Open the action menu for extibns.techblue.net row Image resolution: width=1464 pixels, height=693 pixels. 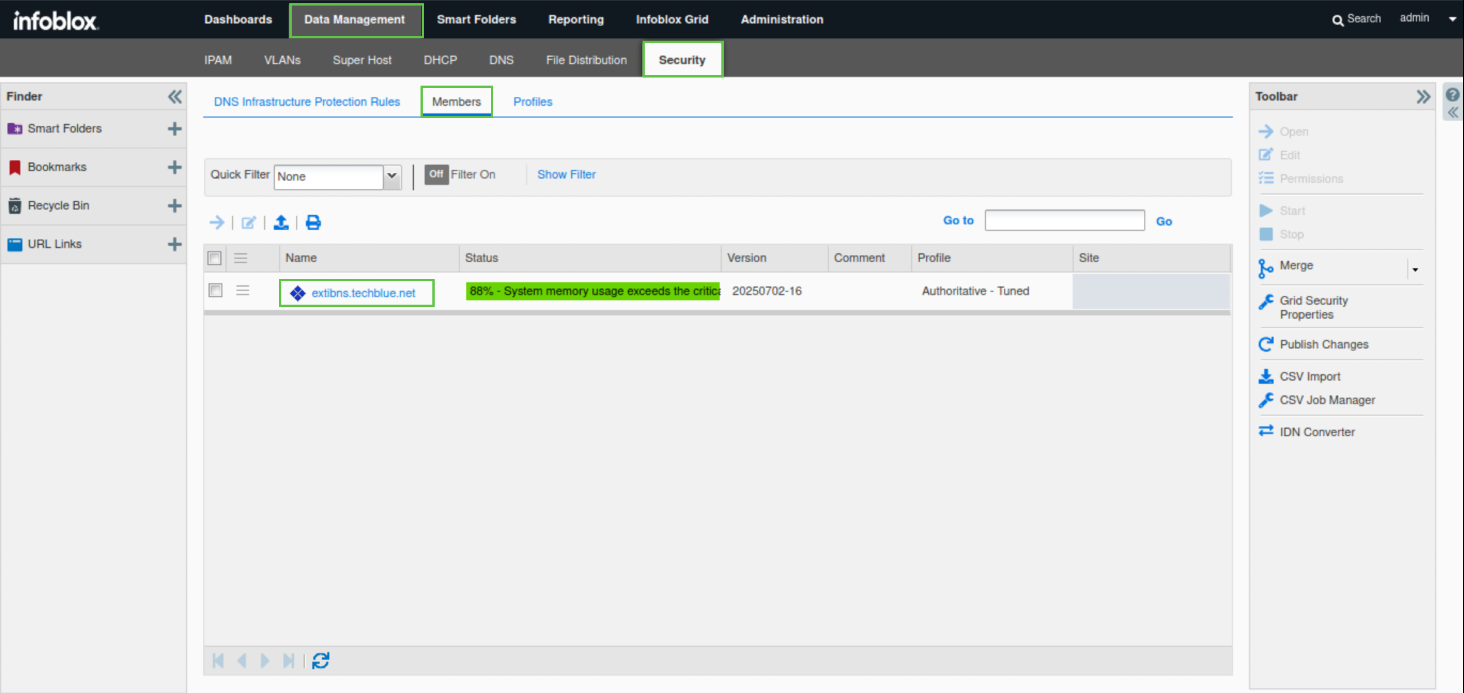click(x=243, y=291)
